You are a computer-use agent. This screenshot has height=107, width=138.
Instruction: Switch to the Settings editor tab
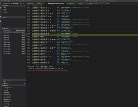80,4
